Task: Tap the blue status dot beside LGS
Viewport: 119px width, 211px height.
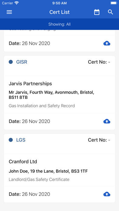Action: click(11, 140)
